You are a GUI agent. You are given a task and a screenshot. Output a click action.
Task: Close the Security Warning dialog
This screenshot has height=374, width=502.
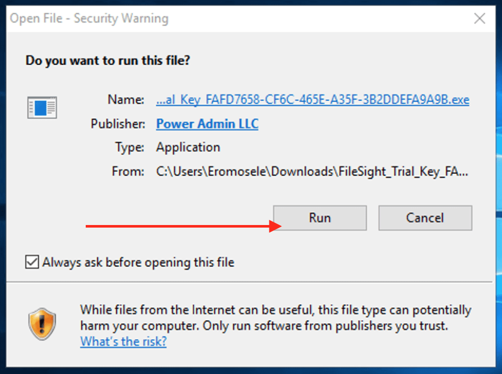[479, 19]
